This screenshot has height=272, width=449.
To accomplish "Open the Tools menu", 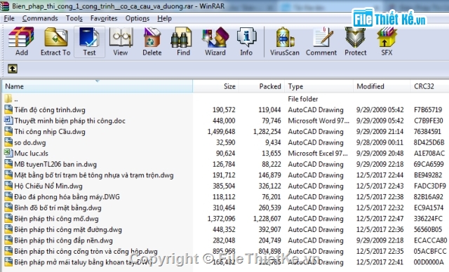I will click(x=74, y=18).
